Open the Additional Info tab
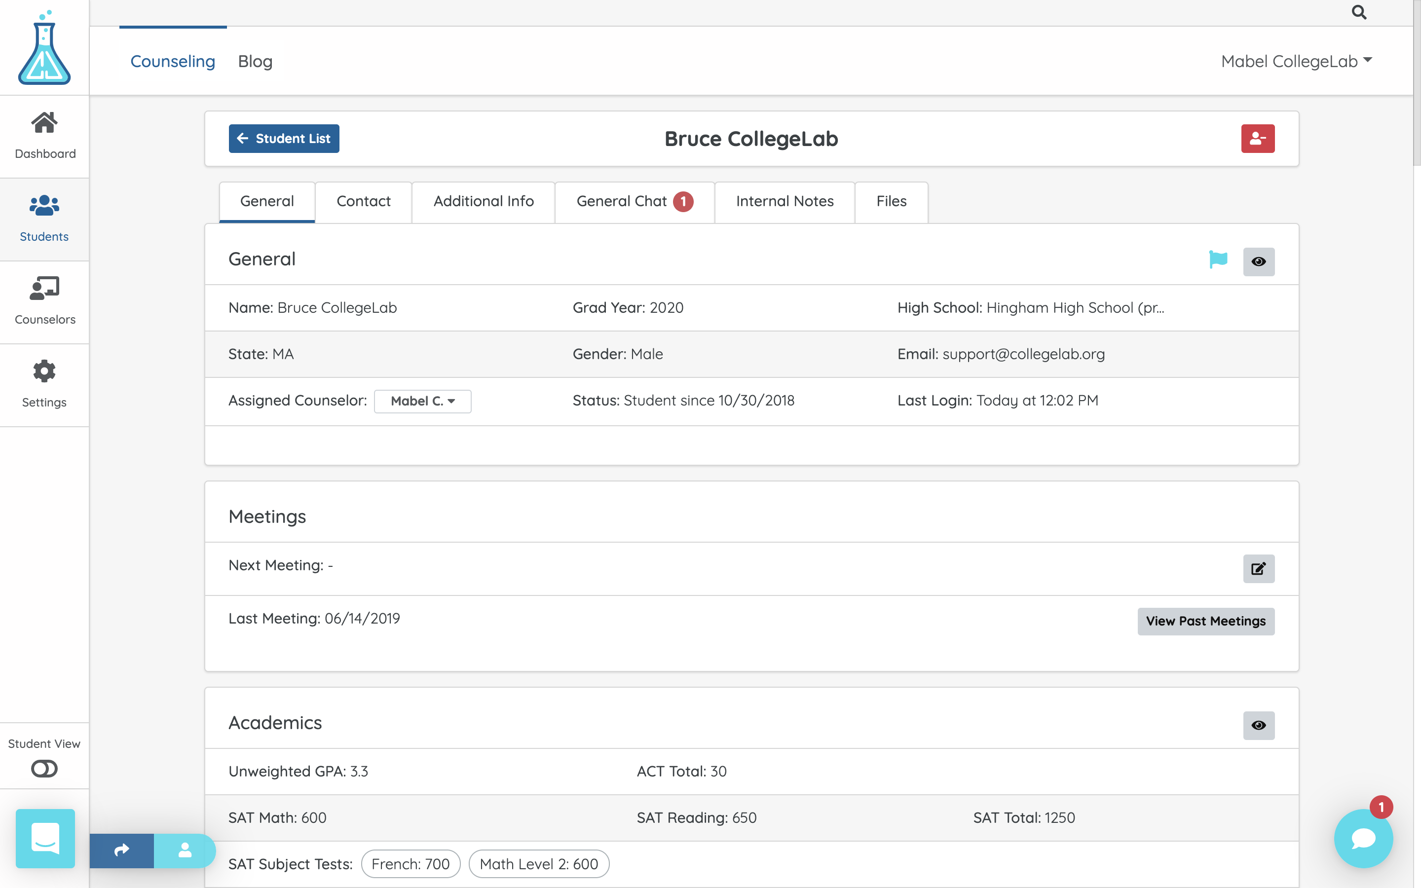The height and width of the screenshot is (888, 1421). [x=483, y=201]
